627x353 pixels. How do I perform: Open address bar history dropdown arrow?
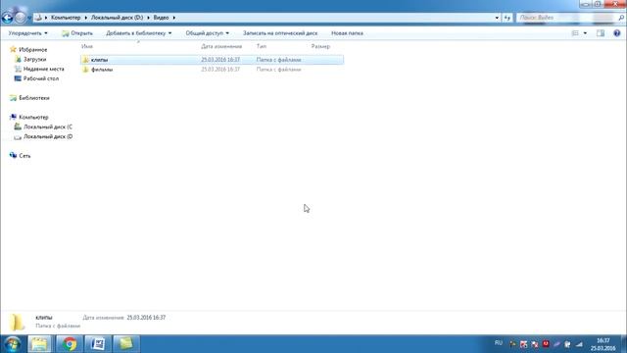(x=497, y=18)
